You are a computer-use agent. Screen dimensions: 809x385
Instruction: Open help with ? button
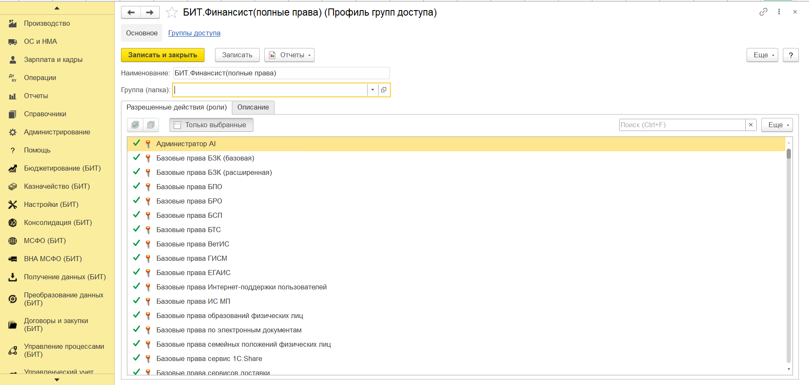(791, 55)
